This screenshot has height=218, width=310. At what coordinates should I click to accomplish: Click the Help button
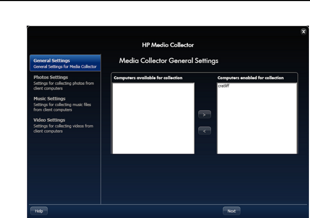pyautogui.click(x=39, y=211)
